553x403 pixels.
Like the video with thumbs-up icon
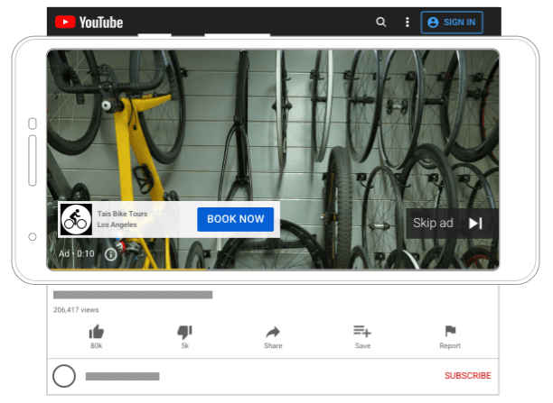click(97, 332)
